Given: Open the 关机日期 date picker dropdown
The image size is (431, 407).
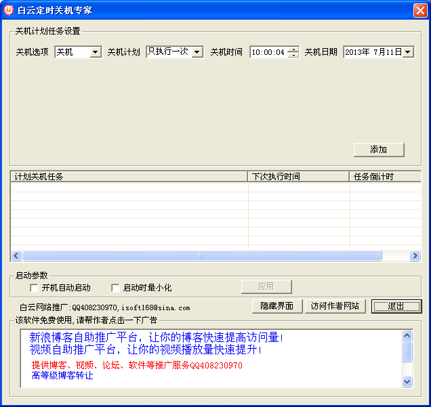Looking at the screenshot, I should point(408,52).
